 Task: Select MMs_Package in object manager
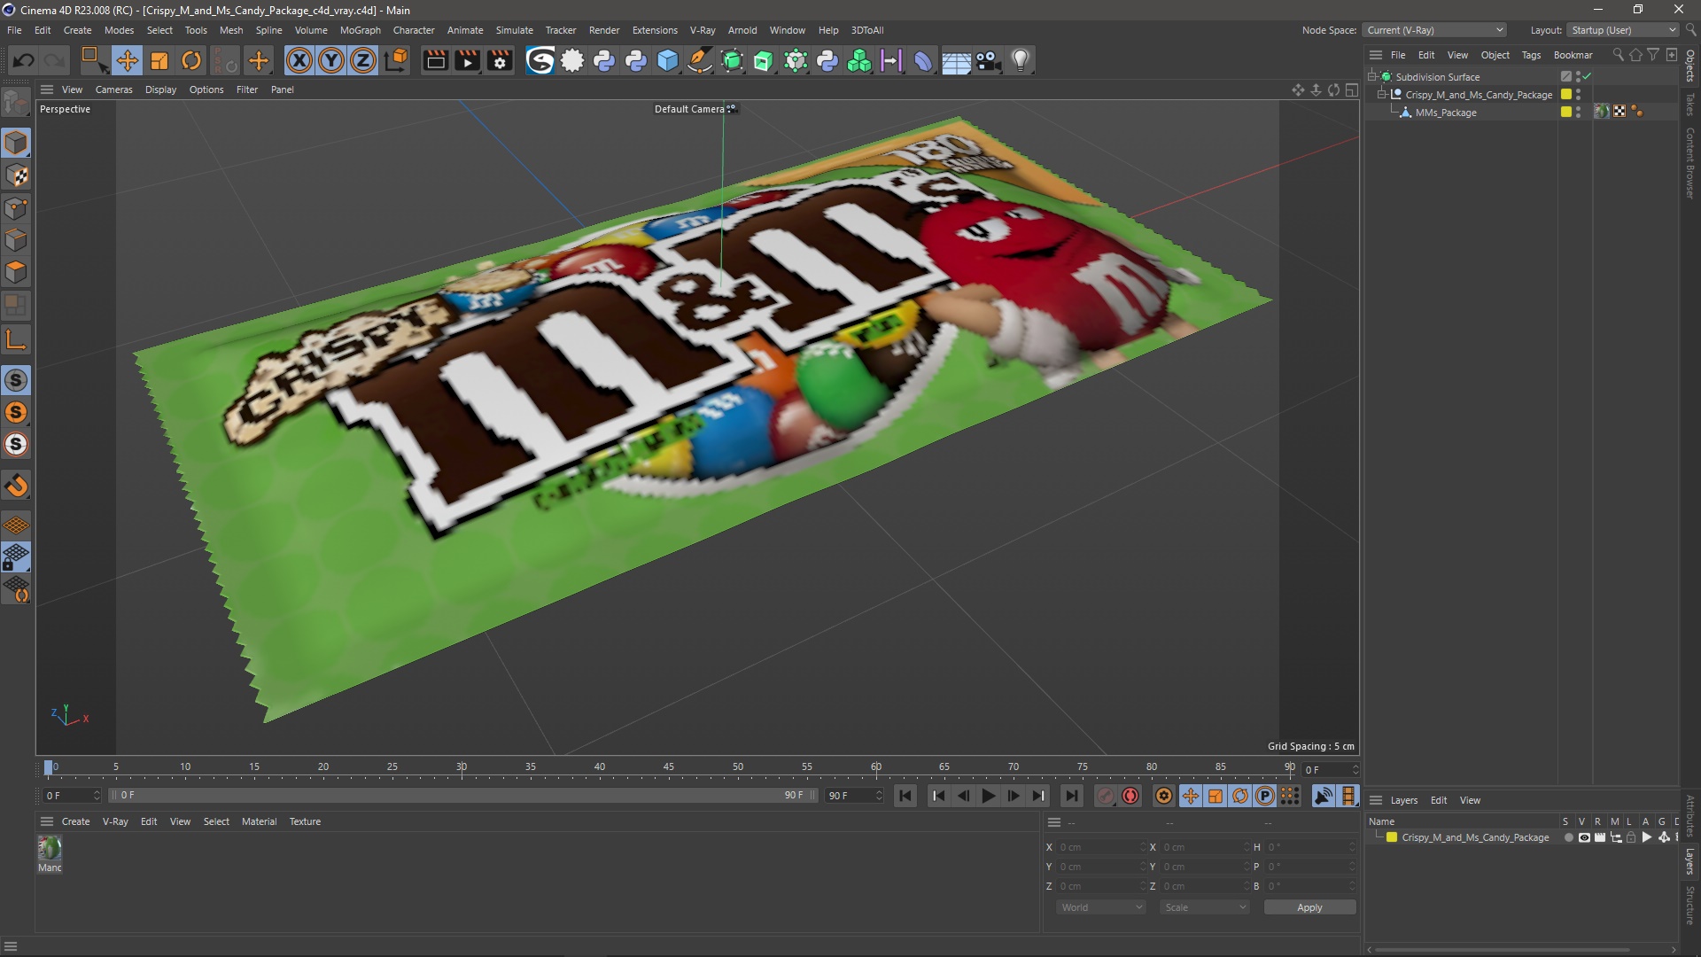click(1446, 113)
